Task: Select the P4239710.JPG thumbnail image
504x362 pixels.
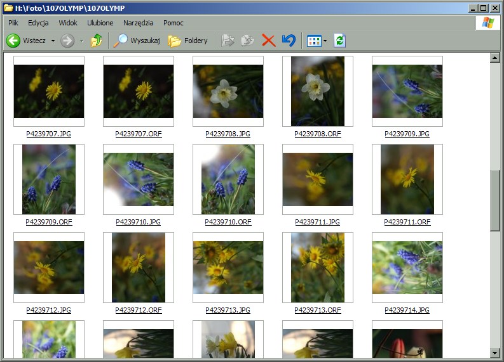Action: point(138,179)
